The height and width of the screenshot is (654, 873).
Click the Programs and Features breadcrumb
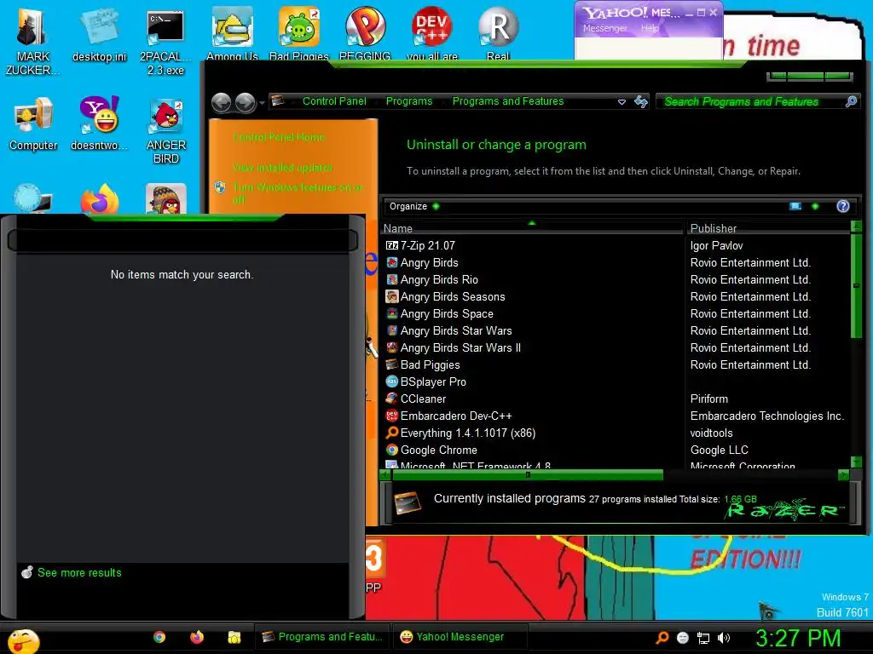tap(508, 101)
